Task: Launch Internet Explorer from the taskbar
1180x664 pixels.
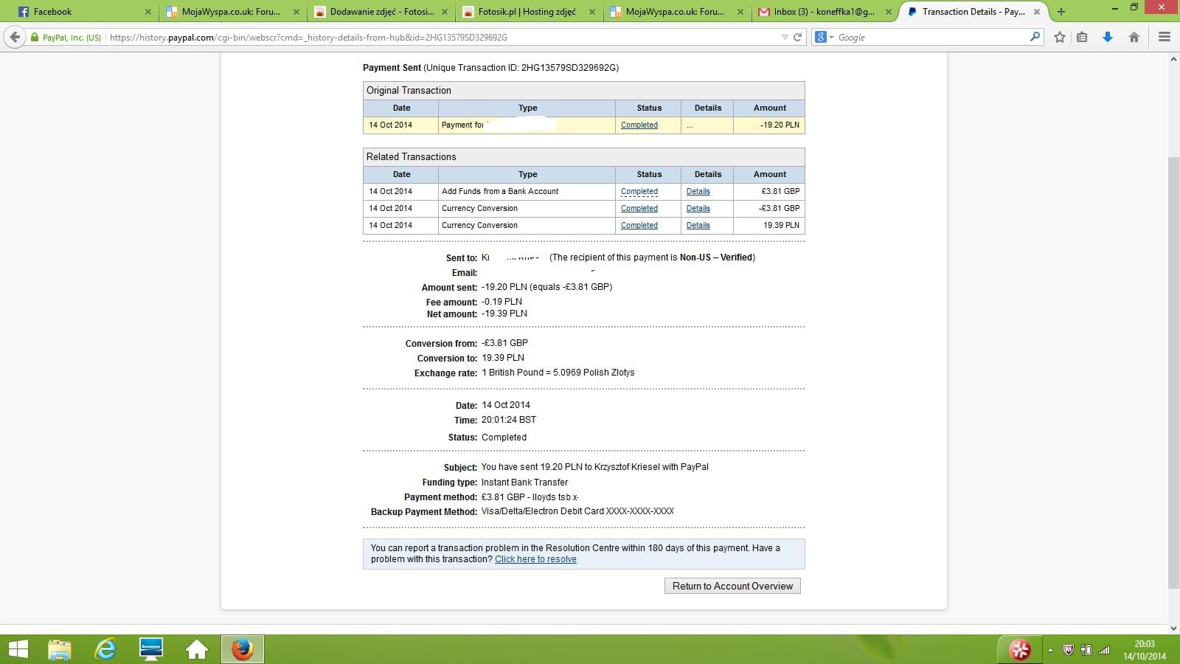Action: tap(106, 649)
